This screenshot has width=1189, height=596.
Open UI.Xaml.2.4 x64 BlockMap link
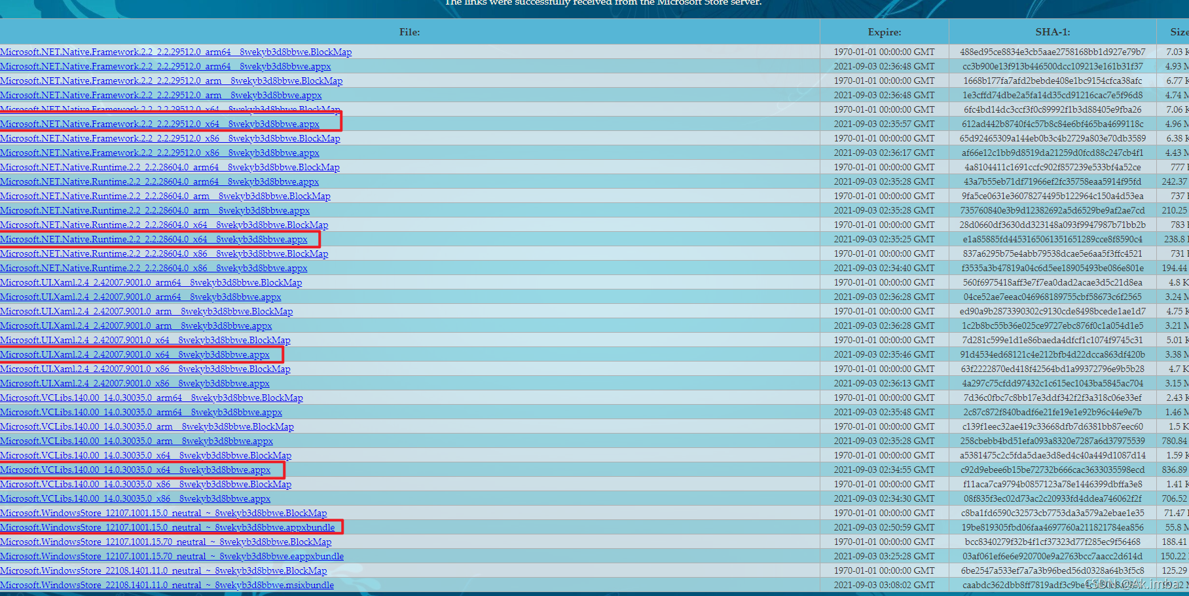[145, 340]
